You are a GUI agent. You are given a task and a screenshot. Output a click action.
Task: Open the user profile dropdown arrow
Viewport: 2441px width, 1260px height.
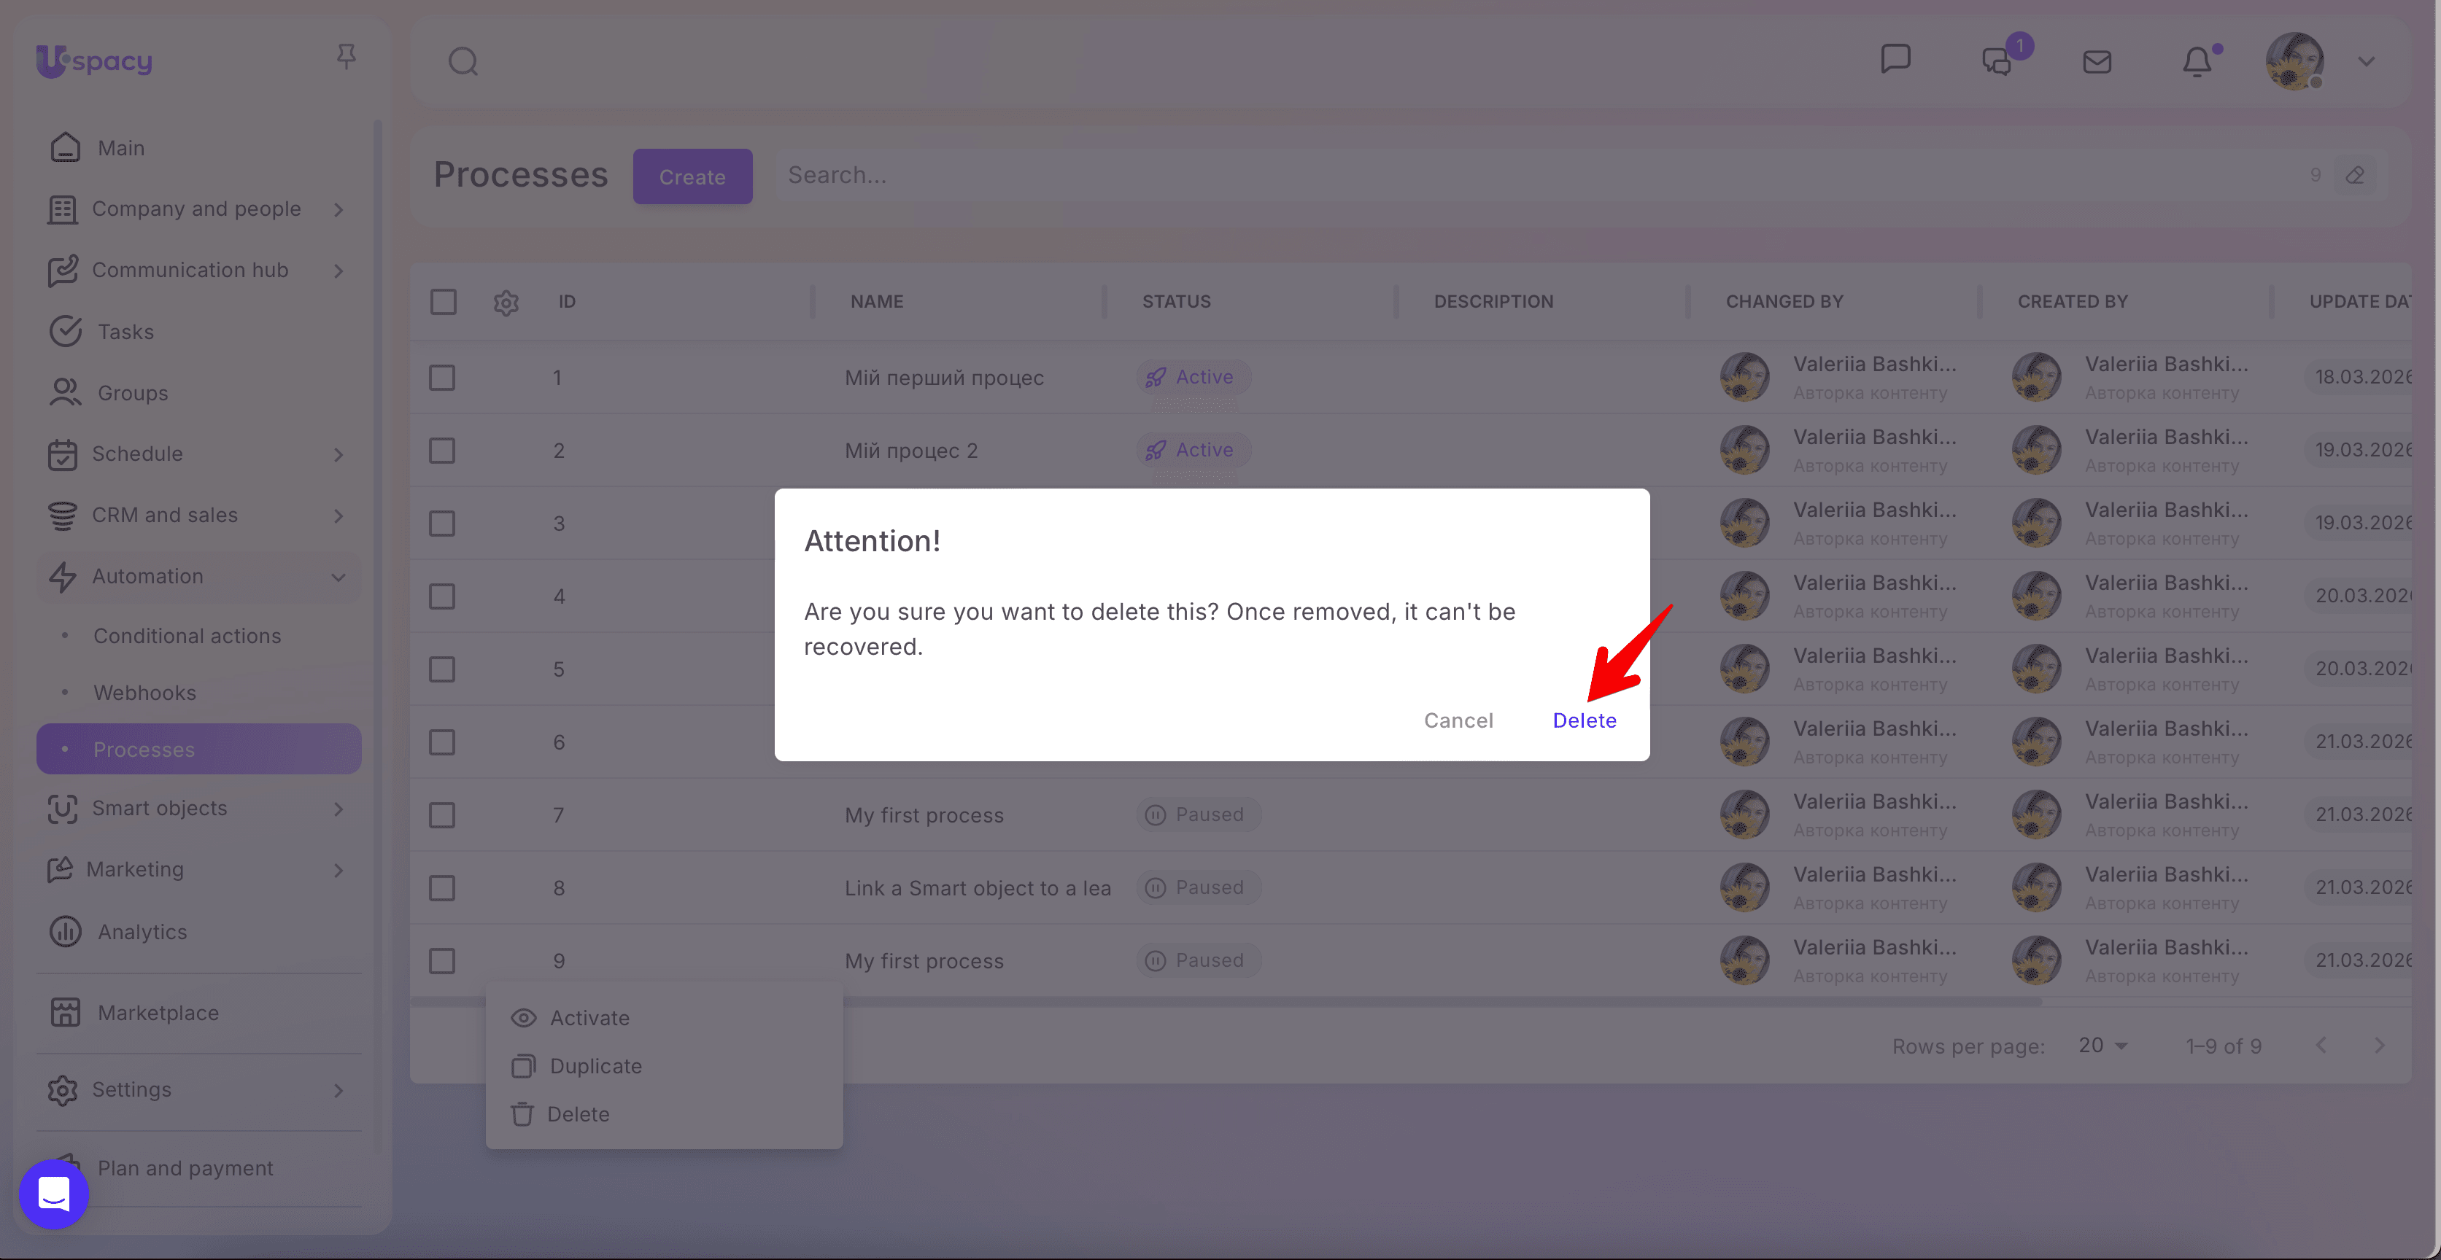[x=2366, y=61]
